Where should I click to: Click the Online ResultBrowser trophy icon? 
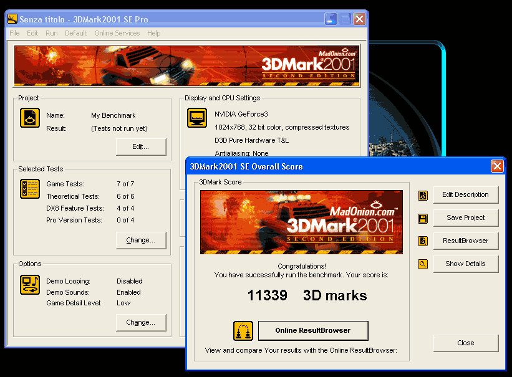coord(243,331)
